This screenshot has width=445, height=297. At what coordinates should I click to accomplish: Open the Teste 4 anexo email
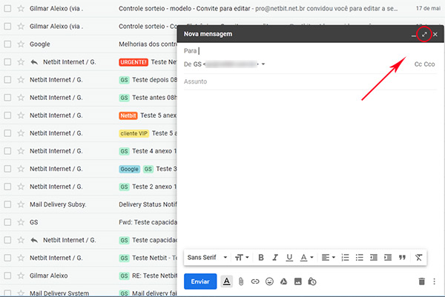point(154,151)
